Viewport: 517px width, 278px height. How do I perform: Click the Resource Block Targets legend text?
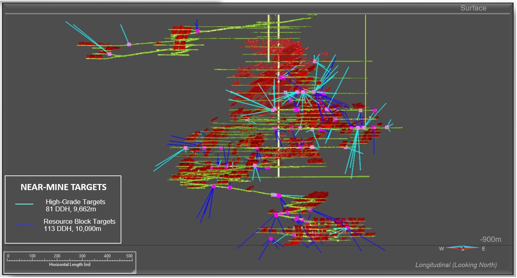79,221
